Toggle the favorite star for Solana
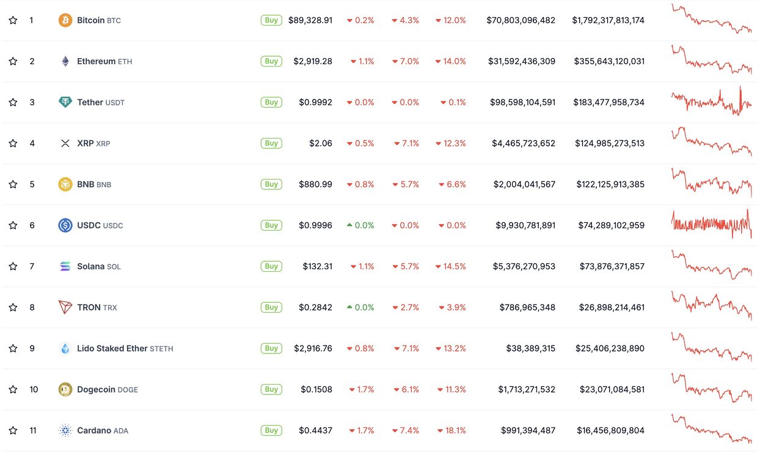Screen dimensions: 782x453 click(x=13, y=266)
